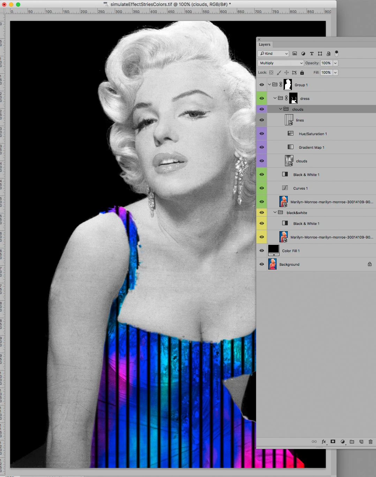Click the Link layers icon
Viewport: 376px width, 477px height.
(x=314, y=442)
